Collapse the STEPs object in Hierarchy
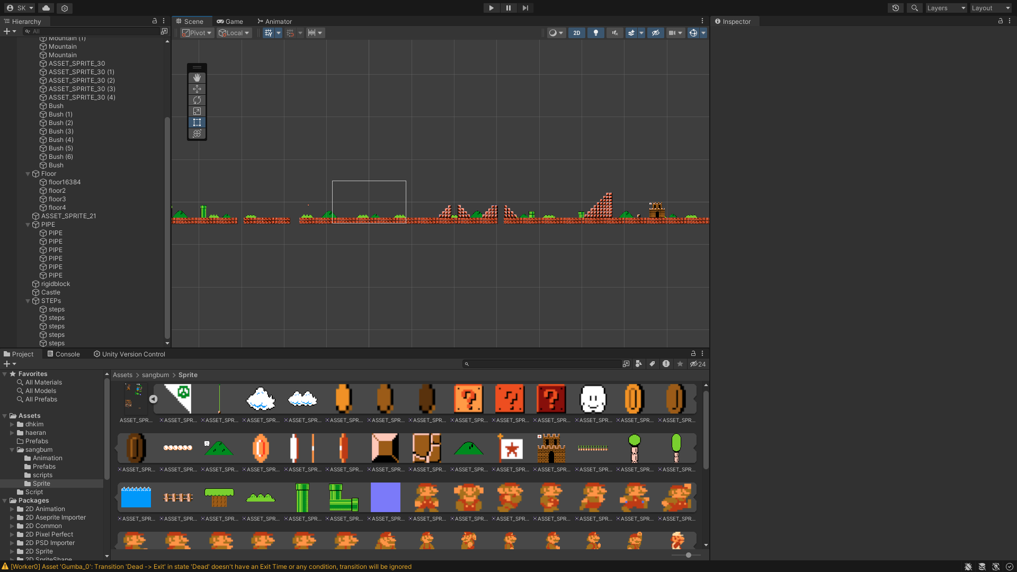 [28, 301]
